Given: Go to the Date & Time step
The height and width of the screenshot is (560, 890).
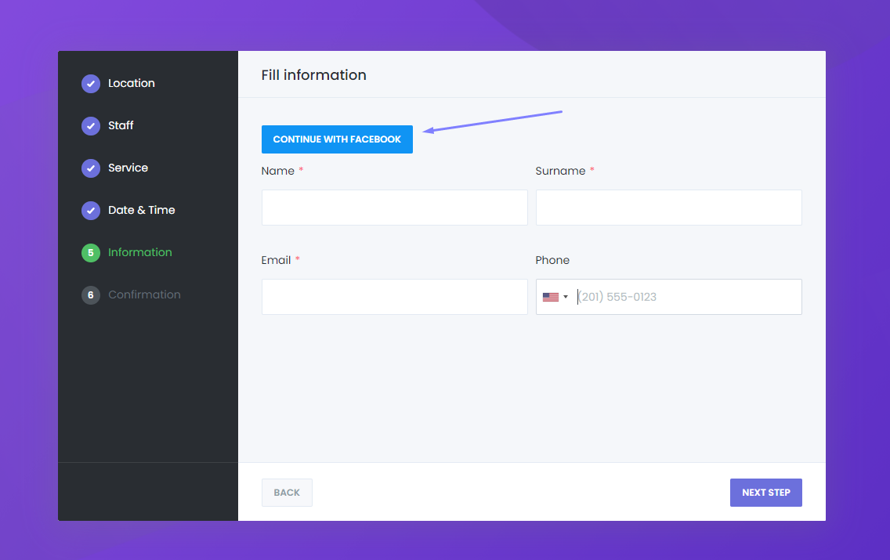Looking at the screenshot, I should (x=141, y=210).
